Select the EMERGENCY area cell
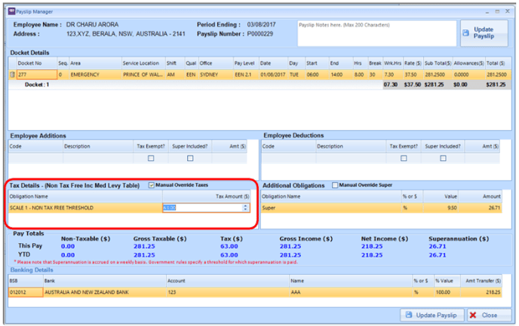The image size is (519, 326). click(x=95, y=75)
